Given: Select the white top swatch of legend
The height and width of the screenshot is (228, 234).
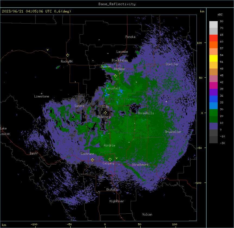Looking at the screenshot, I should tap(213, 25).
